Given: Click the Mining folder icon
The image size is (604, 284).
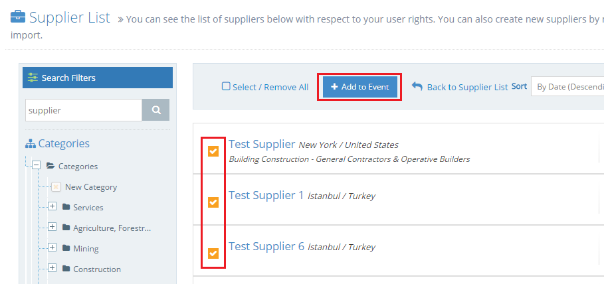Looking at the screenshot, I should (x=66, y=249).
